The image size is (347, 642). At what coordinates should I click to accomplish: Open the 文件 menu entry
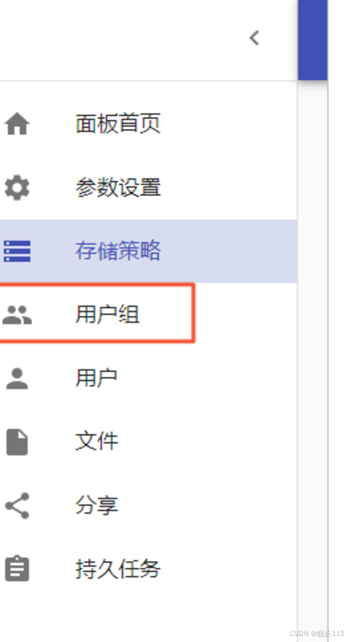(149, 442)
